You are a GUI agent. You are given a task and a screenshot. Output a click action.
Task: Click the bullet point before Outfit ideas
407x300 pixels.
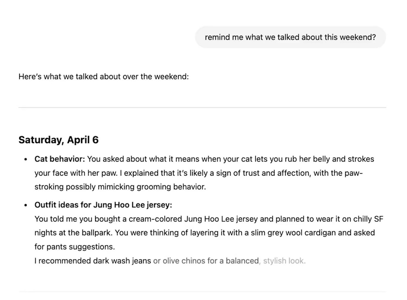(x=26, y=205)
